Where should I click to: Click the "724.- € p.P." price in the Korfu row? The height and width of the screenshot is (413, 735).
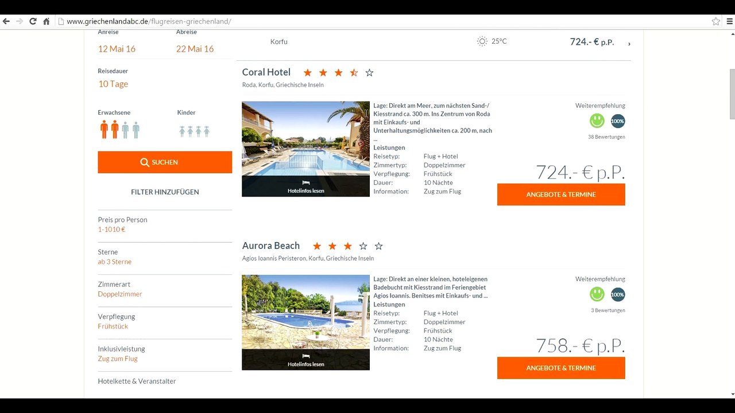[x=592, y=42]
